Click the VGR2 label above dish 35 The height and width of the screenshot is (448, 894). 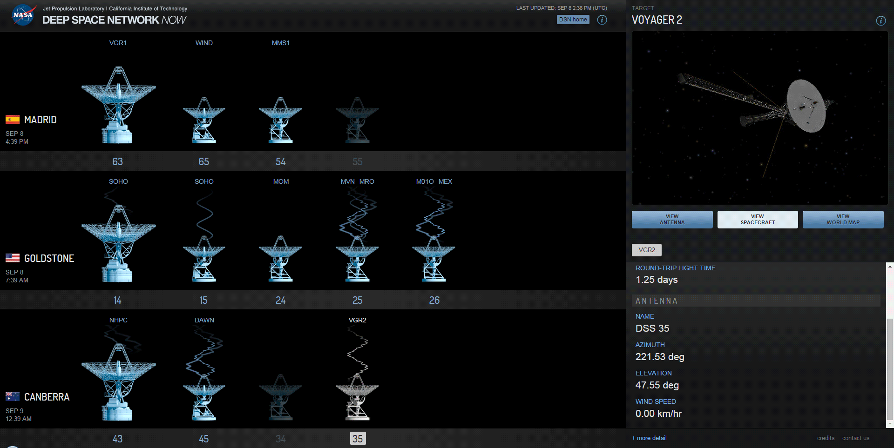coord(357,320)
